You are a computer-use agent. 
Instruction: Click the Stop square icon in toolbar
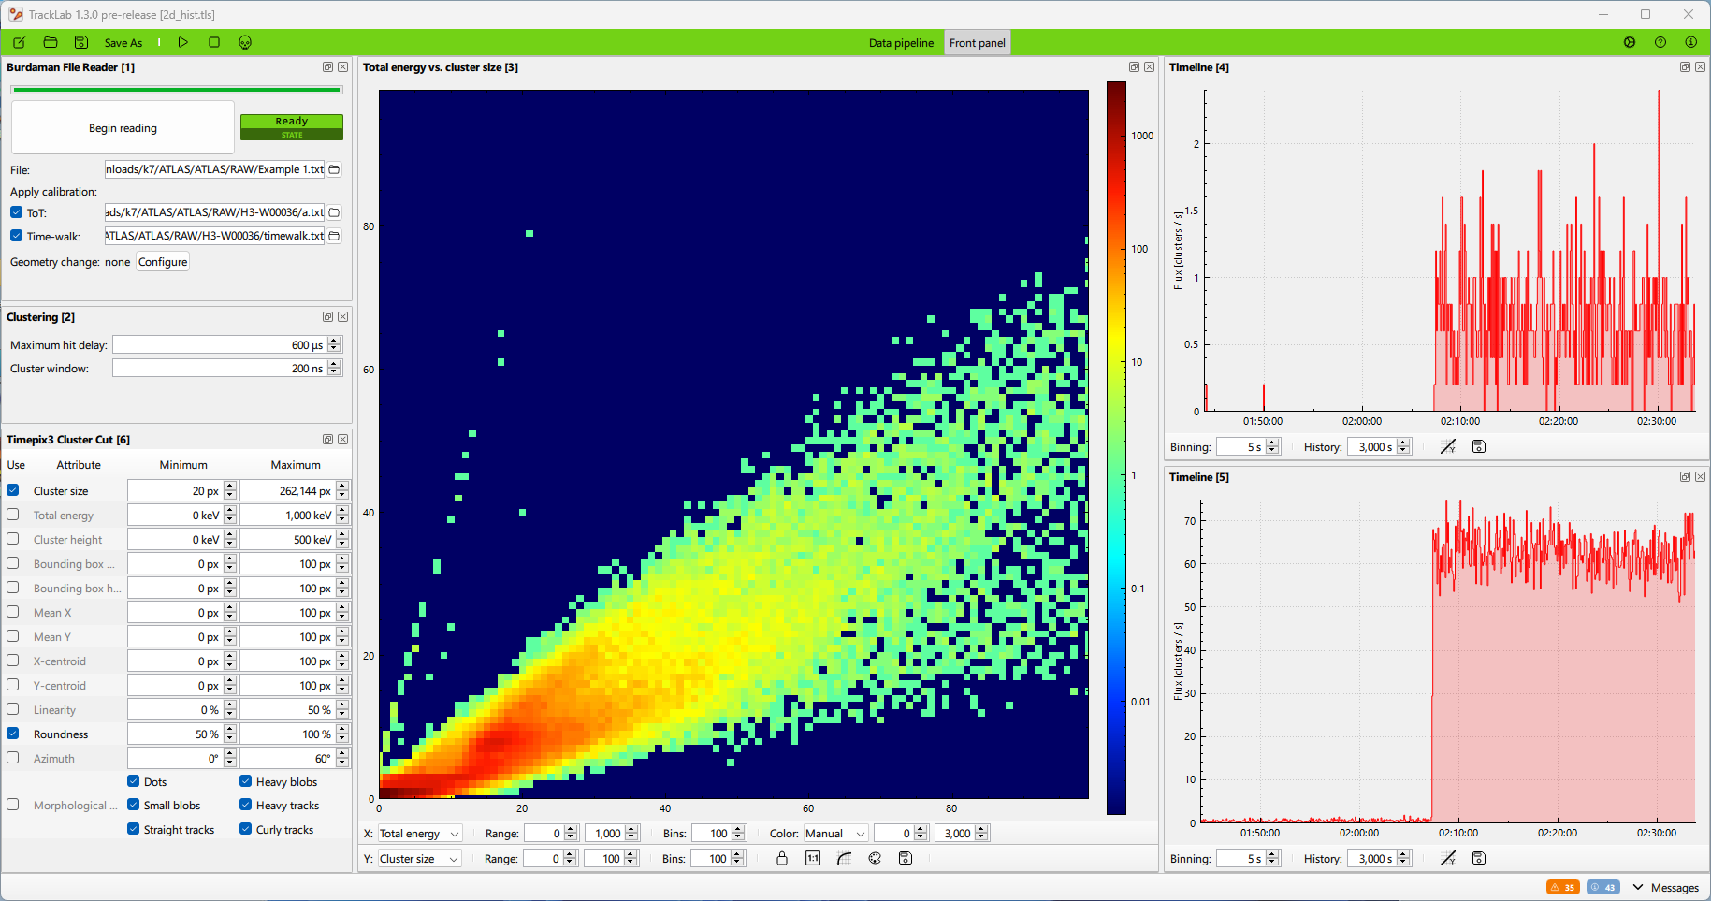coord(214,42)
